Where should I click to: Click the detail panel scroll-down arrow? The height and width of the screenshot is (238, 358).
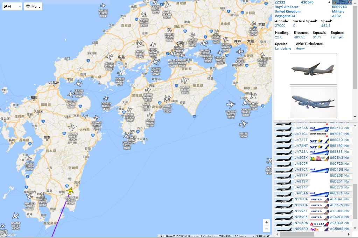(x=355, y=117)
